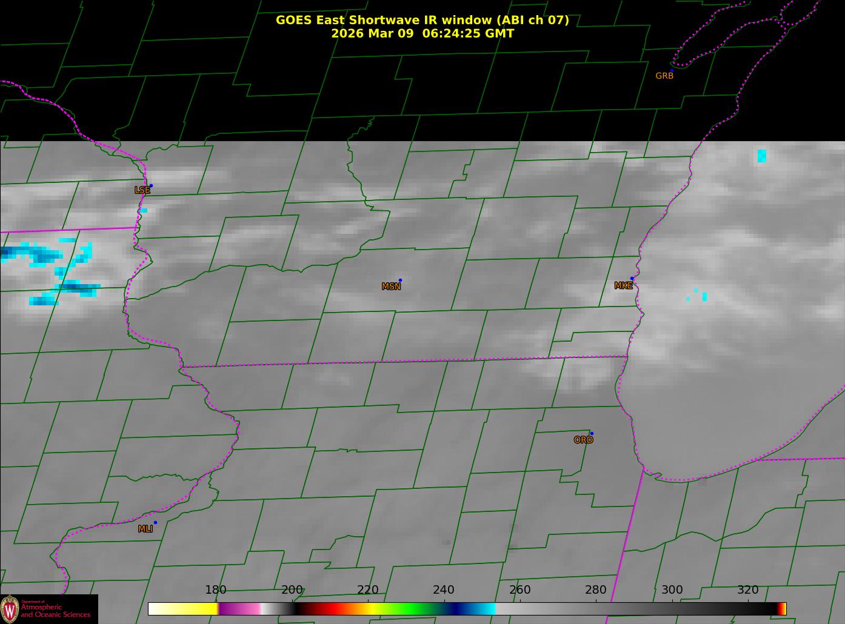Click the 320 tick label on colorbar
The image size is (845, 624).
[747, 590]
